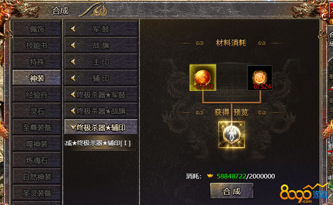
Task: Expand the 军鼓 category arrow
Action: click(x=73, y=29)
